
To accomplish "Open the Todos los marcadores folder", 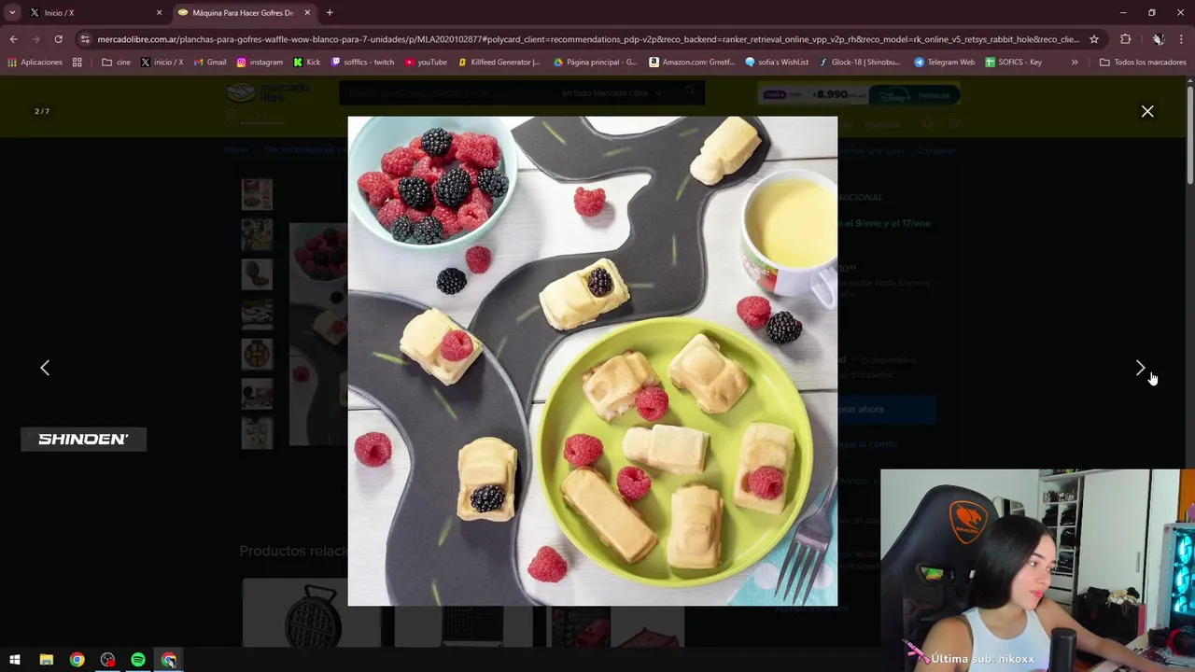I will coord(1143,63).
